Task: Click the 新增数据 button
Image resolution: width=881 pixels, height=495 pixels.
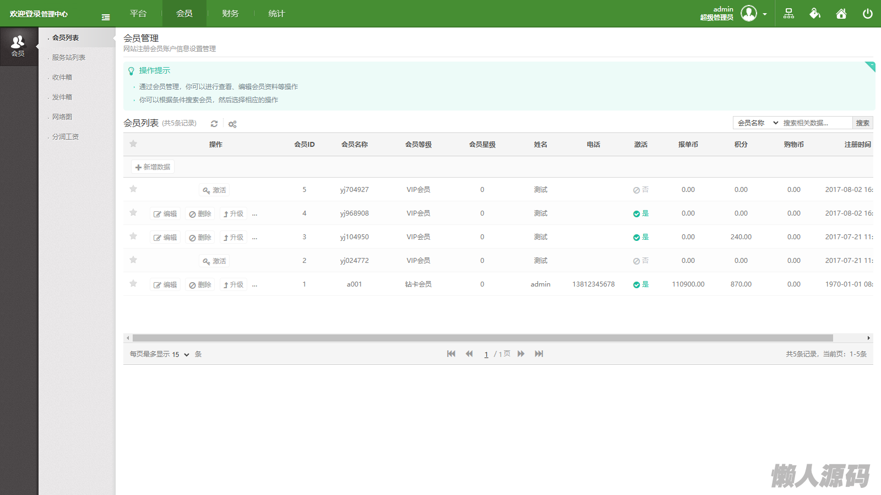Action: 153,167
